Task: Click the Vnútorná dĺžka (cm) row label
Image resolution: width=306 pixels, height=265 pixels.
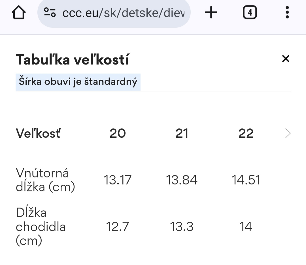Action: (x=45, y=180)
